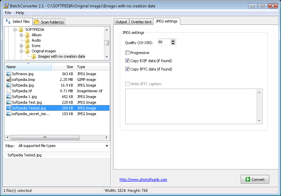Open the Help menu
This screenshot has height=196, width=281.
coord(20,13)
